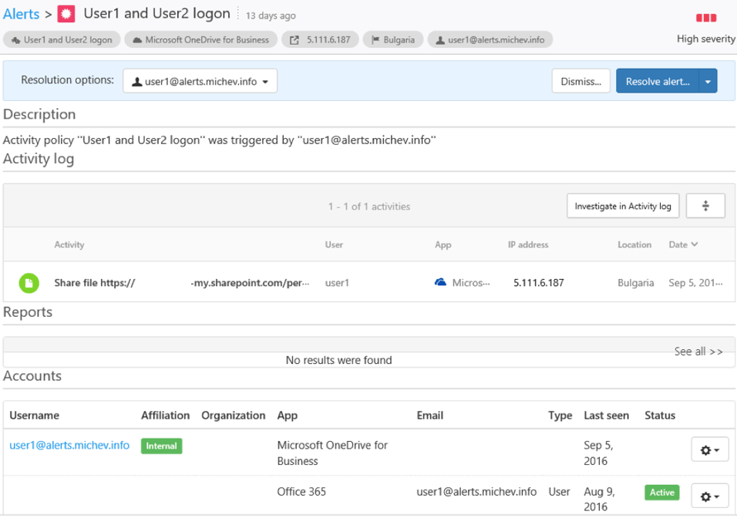Go back to Alerts breadcrumb link
This screenshot has height=518, width=737.
22,14
